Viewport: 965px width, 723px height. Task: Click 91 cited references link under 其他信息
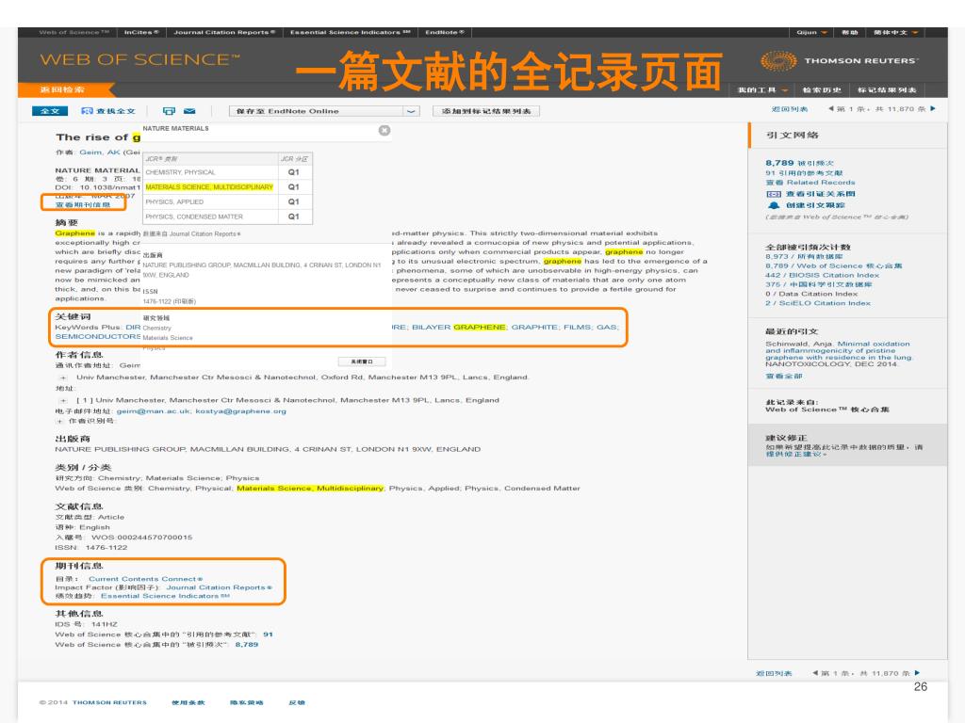[268, 635]
